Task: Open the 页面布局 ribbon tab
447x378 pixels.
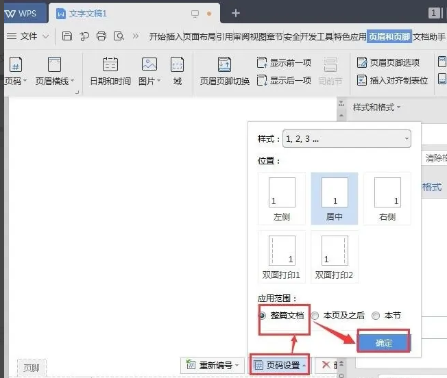Action: coord(199,37)
